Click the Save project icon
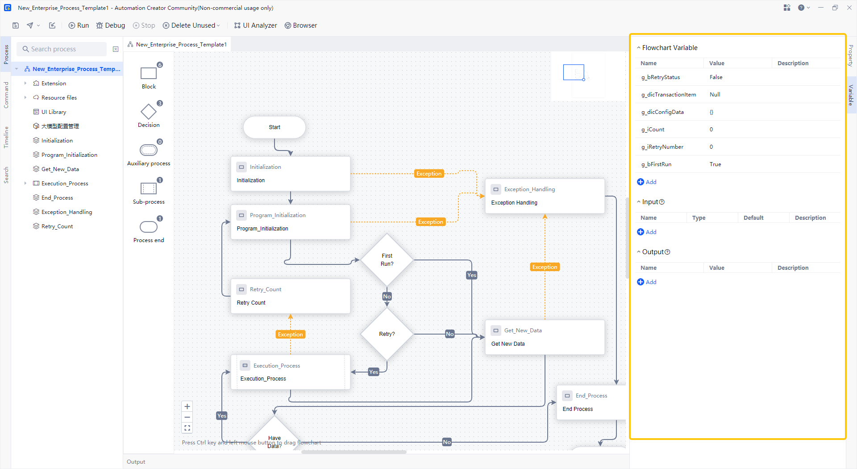This screenshot has width=857, height=469. 15,25
